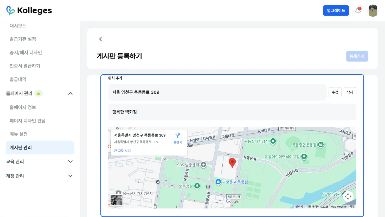Select the 목동어린이연식야구장 map marker
Image resolution: width=385 pixels, height=217 pixels.
tap(304, 157)
